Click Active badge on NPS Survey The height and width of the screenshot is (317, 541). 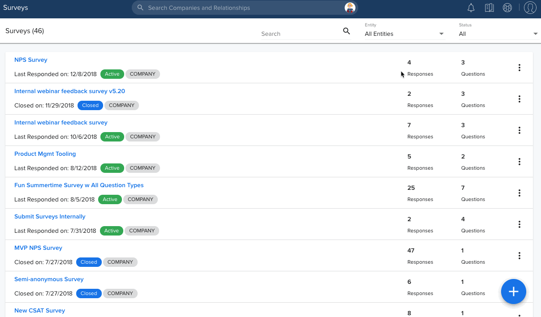[112, 74]
